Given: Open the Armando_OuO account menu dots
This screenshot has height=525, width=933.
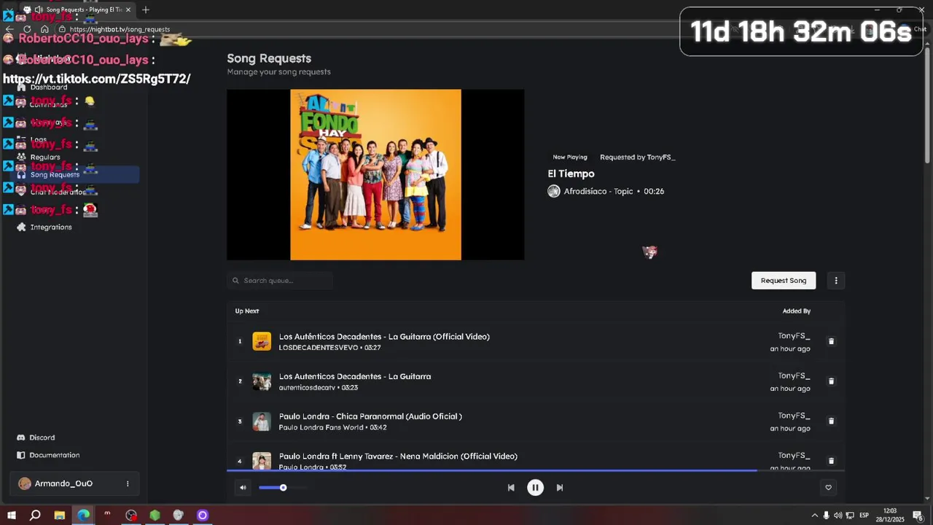Looking at the screenshot, I should click(x=128, y=483).
